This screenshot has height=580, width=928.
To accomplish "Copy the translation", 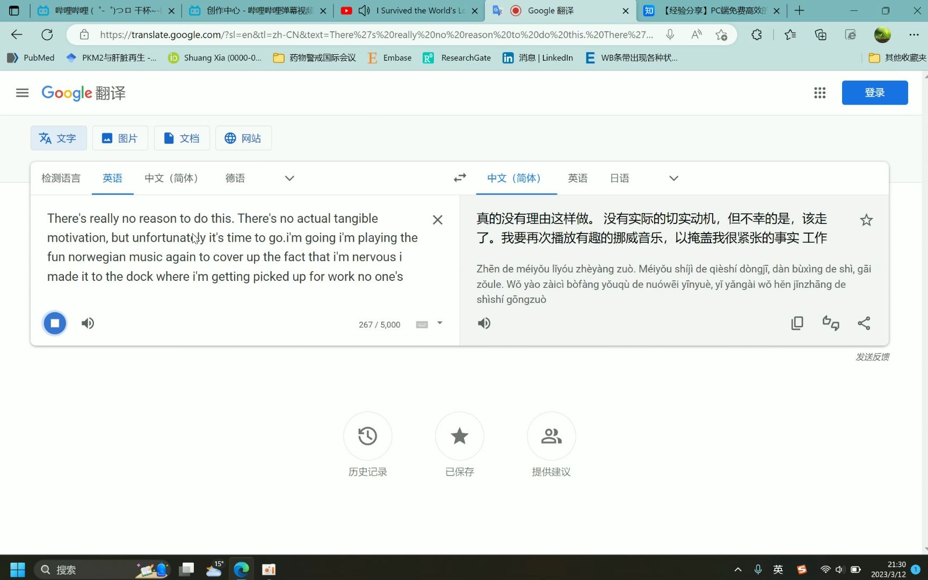I will [797, 323].
